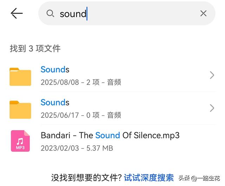Open the pink MP3 file icon

click(x=20, y=141)
